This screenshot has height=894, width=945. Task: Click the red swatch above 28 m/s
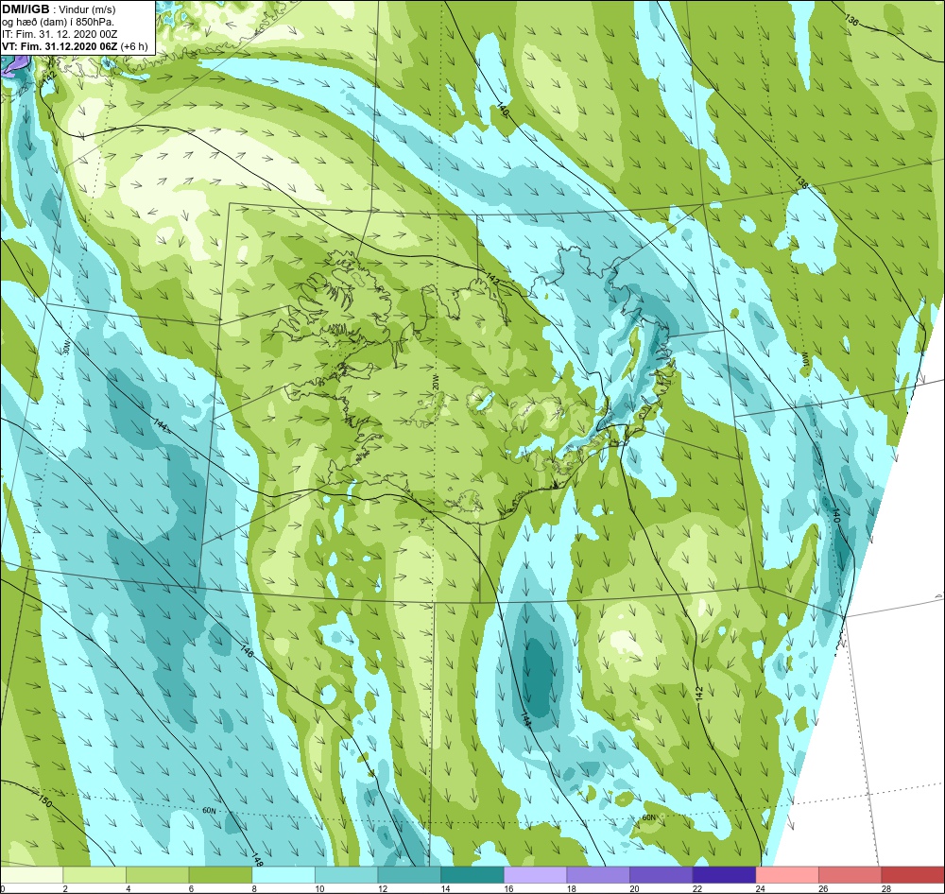click(913, 875)
